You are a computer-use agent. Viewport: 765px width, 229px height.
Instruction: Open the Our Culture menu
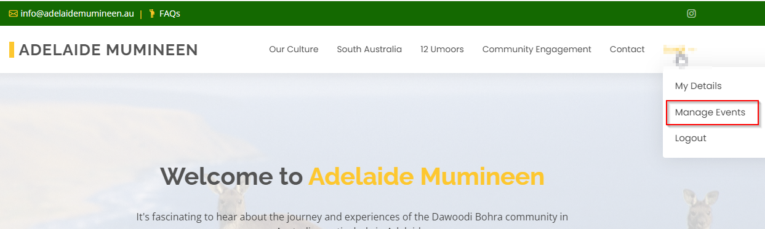(294, 49)
